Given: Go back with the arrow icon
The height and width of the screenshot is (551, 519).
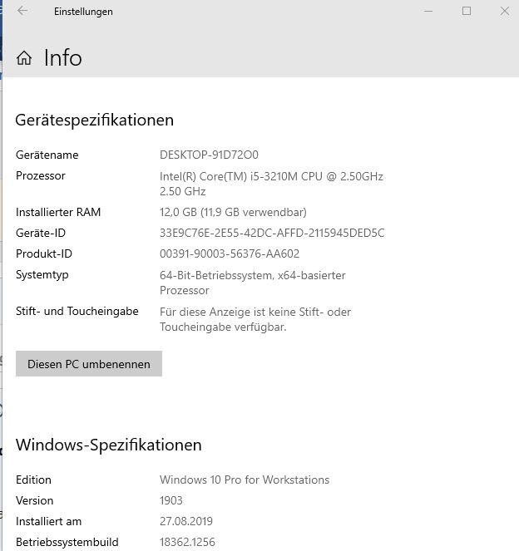Looking at the screenshot, I should pyautogui.click(x=22, y=11).
